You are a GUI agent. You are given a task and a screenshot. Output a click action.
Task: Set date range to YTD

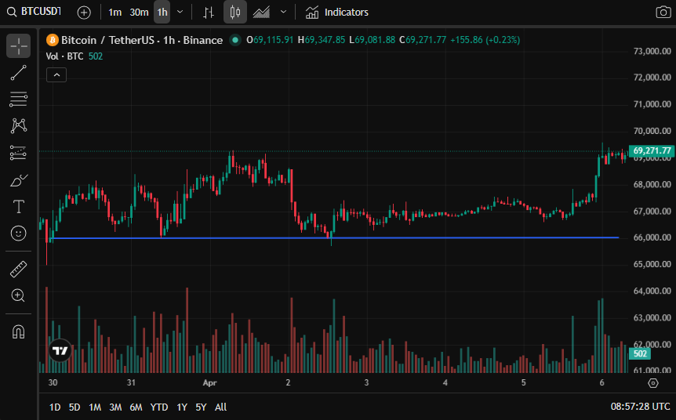click(x=159, y=407)
